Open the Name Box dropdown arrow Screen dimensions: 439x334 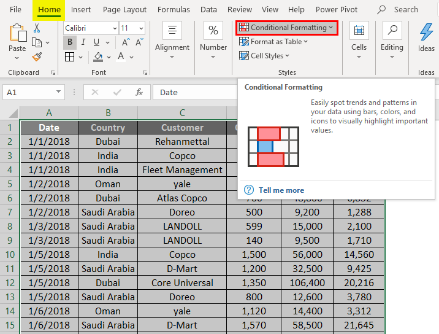tap(58, 91)
